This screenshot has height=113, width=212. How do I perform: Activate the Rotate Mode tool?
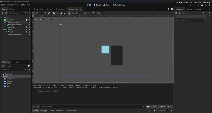[45, 13]
